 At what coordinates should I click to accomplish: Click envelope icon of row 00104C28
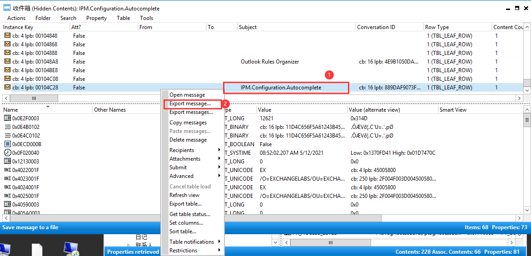(x=7, y=87)
